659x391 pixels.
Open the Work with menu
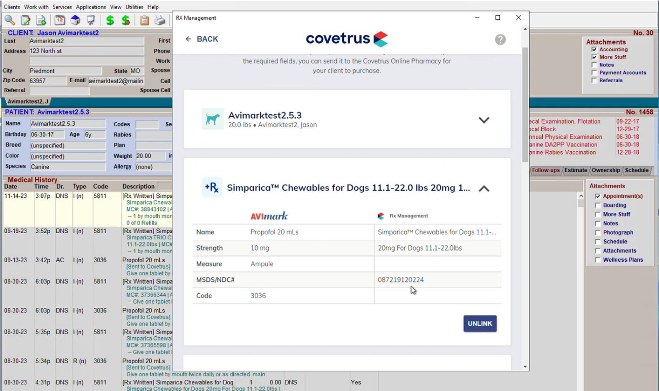coord(37,7)
